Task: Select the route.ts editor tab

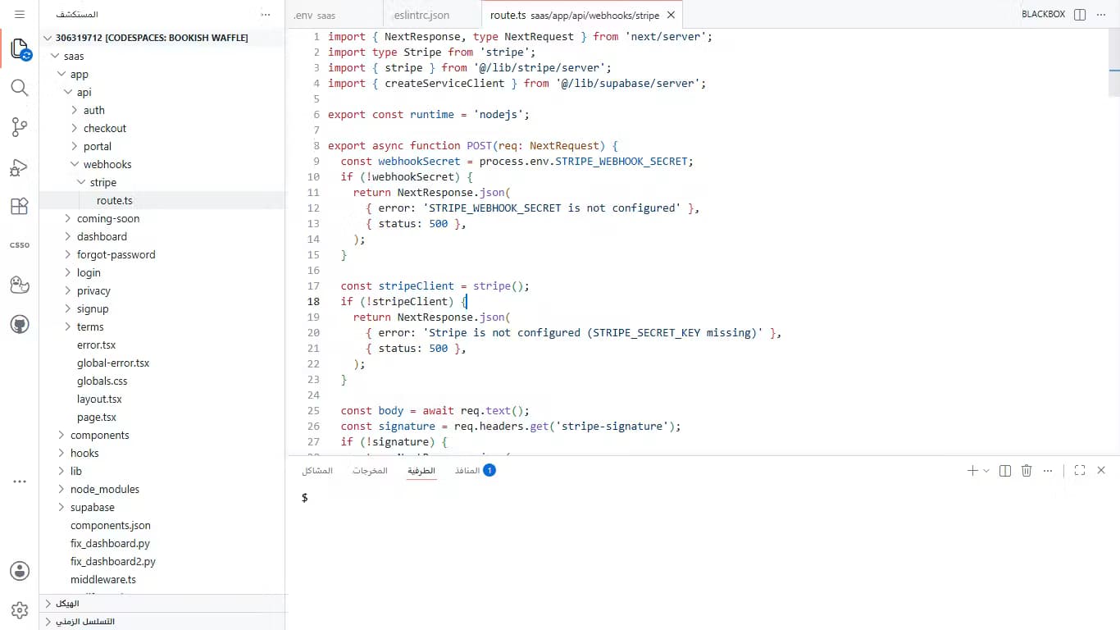Action: 582,15
